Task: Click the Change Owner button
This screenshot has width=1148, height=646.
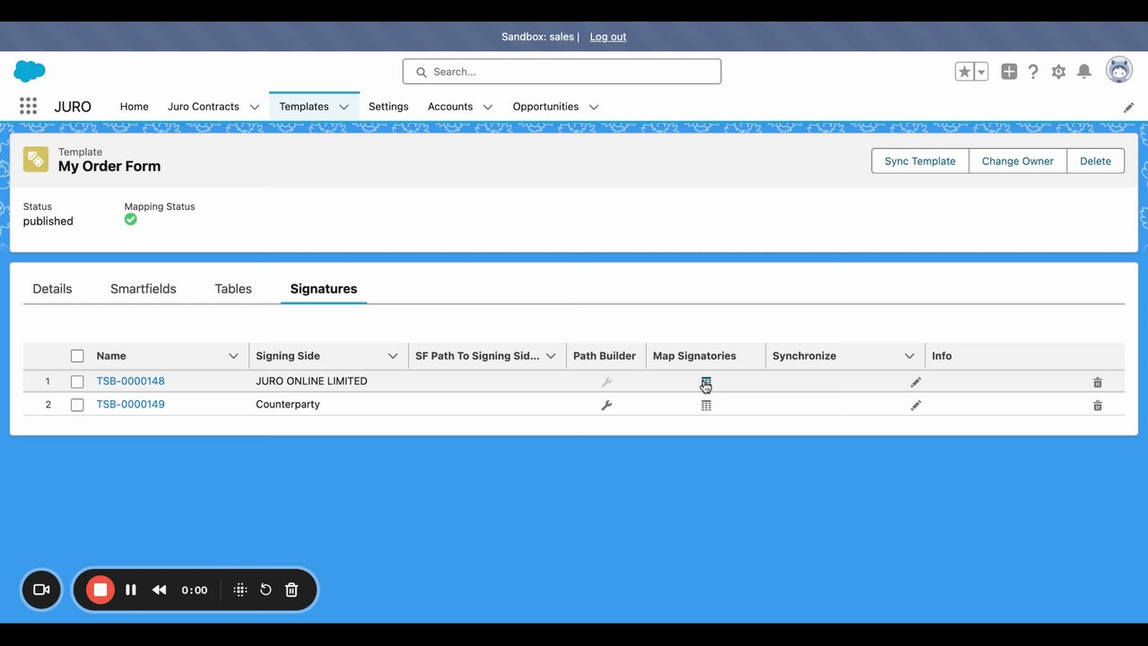Action: (1018, 161)
